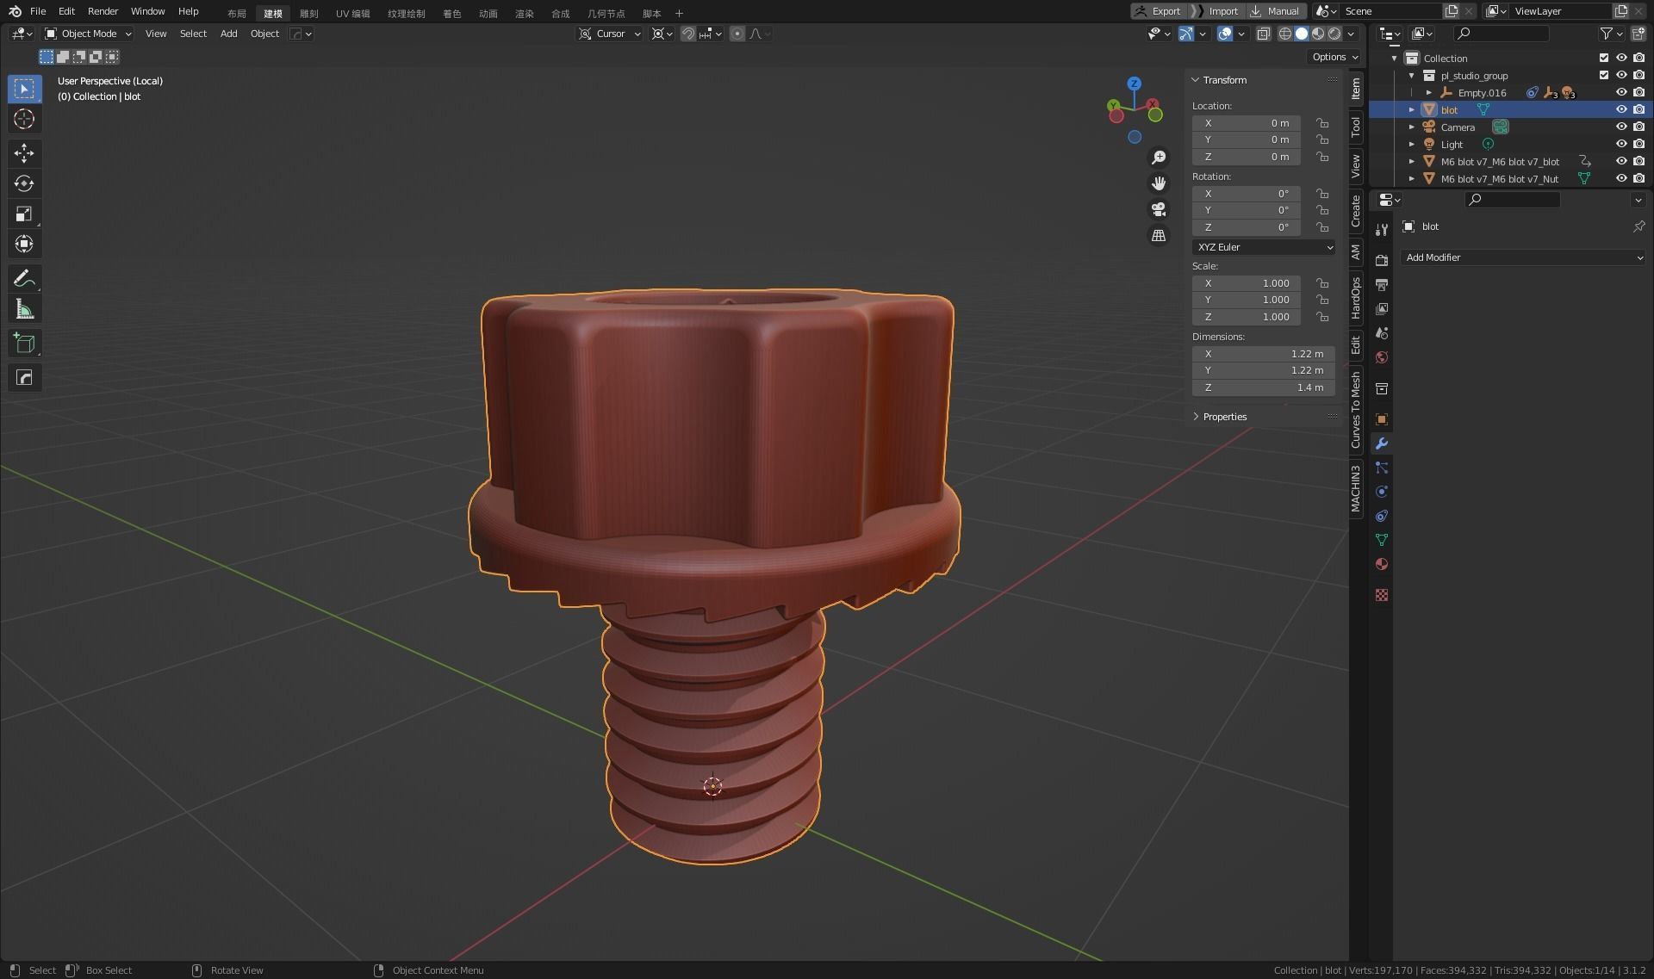This screenshot has height=979, width=1654.
Task: Expand the Properties panel section
Action: click(1224, 417)
